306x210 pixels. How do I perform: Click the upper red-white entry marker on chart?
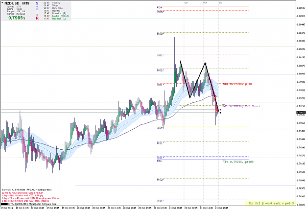[214, 98]
